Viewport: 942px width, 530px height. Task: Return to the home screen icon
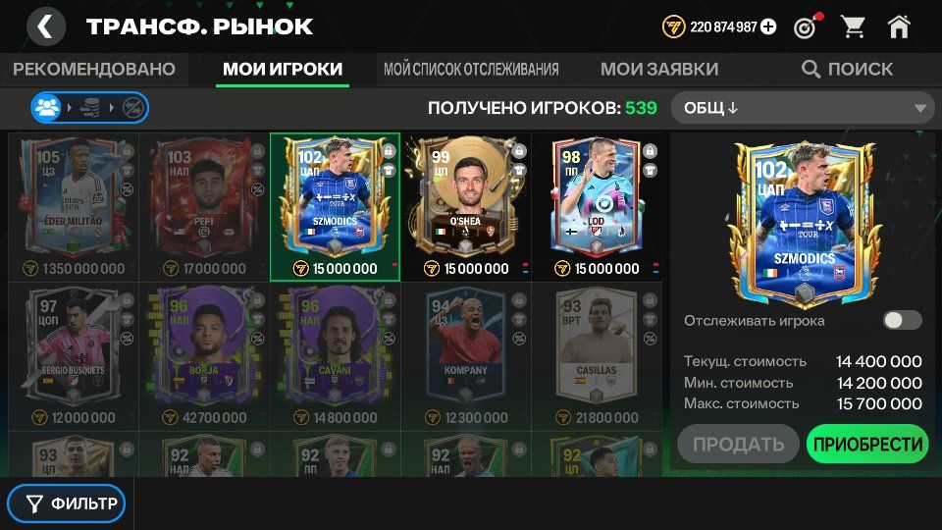coord(899,26)
